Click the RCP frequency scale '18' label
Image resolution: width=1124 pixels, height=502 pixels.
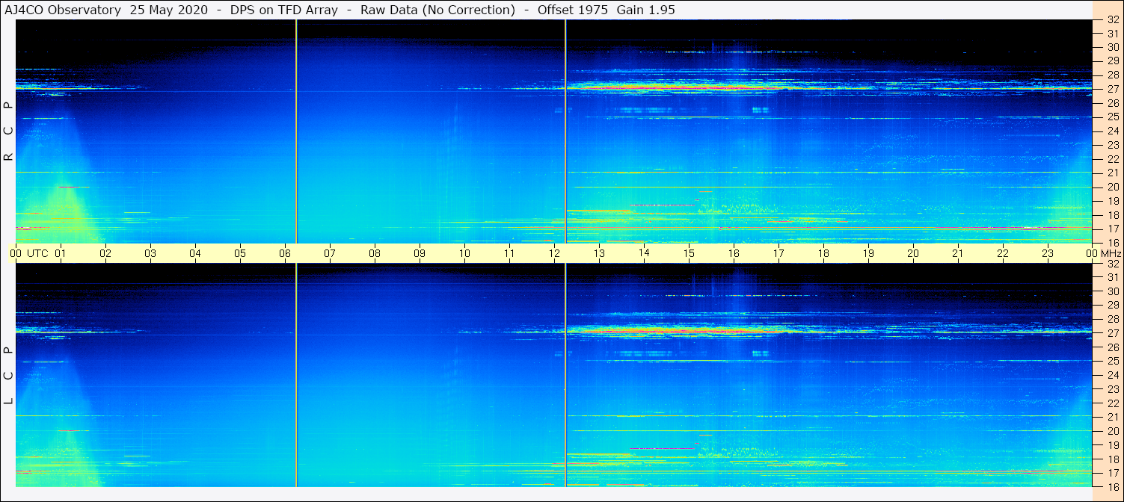[1112, 214]
